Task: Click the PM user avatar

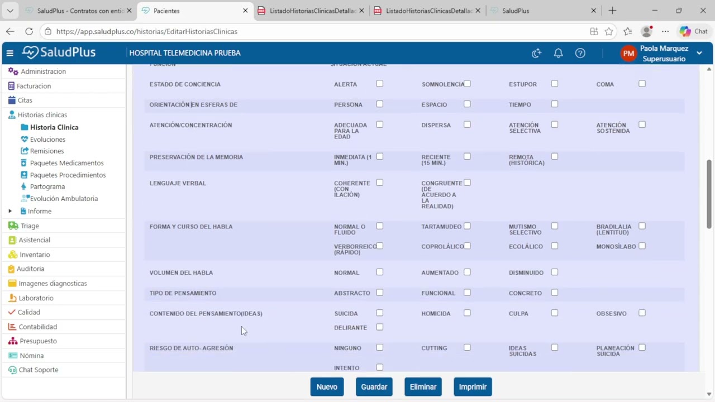Action: coord(628,54)
